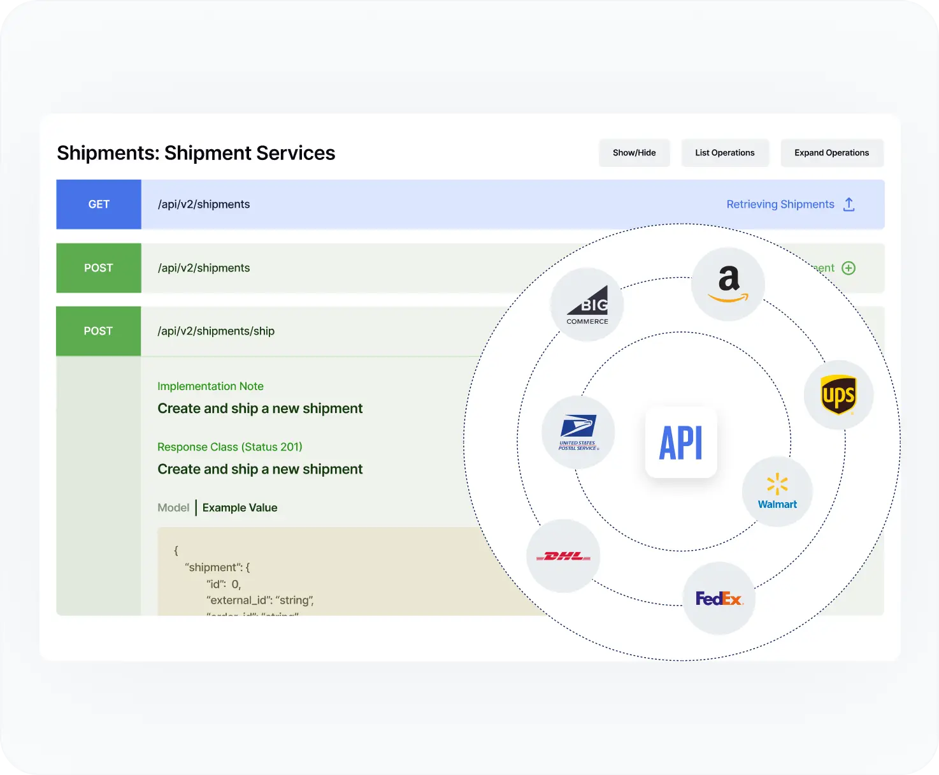Click the blue GET method badge
939x775 pixels.
(x=99, y=205)
